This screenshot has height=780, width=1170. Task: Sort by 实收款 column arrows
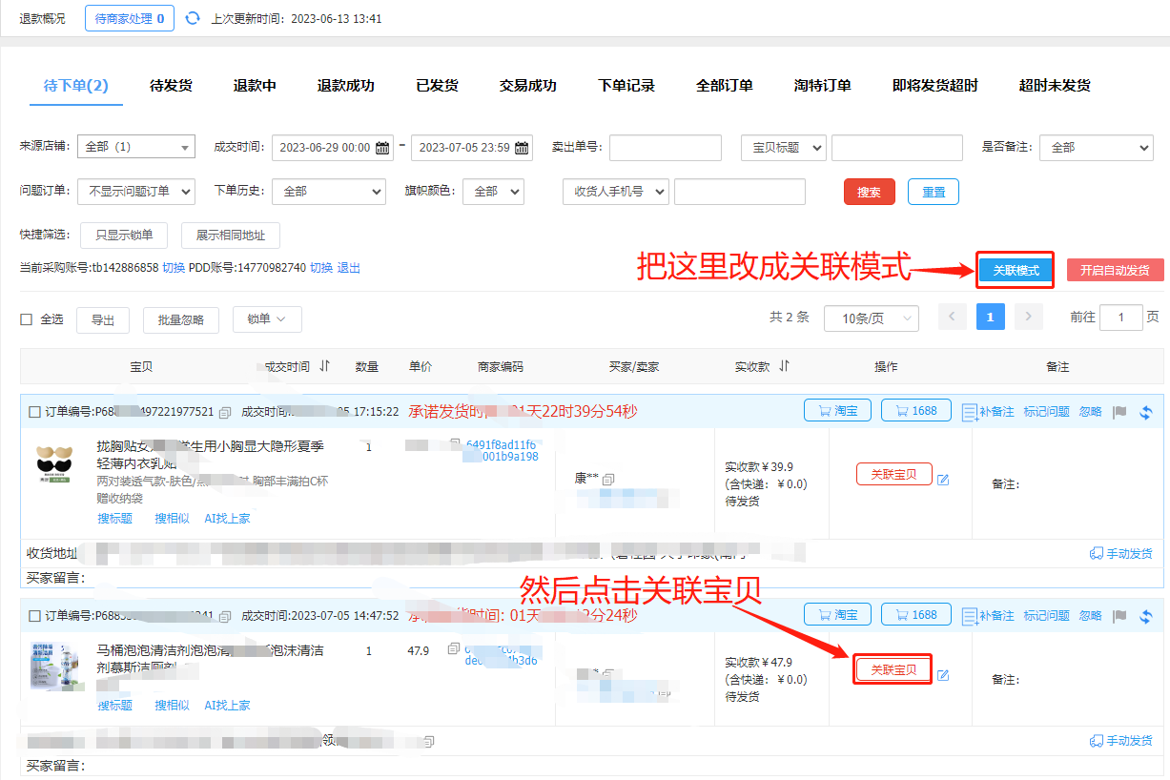pyautogui.click(x=785, y=366)
